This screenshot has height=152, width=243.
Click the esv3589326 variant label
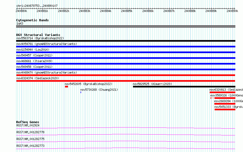(x=227, y=95)
